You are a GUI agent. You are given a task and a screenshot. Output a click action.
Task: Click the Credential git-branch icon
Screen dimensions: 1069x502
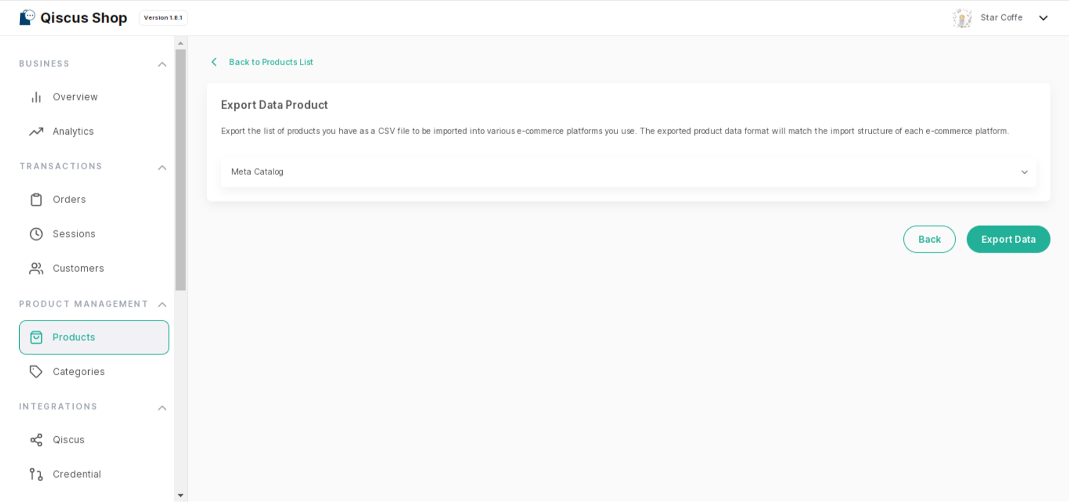[x=36, y=474]
